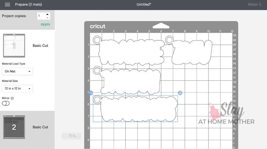Click the Maker 3 machine label
Image resolution: width=267 pixels, height=149 pixels.
point(254,5)
